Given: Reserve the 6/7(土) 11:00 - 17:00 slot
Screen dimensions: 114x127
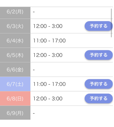Looking at the screenshot, I should pos(99,84).
